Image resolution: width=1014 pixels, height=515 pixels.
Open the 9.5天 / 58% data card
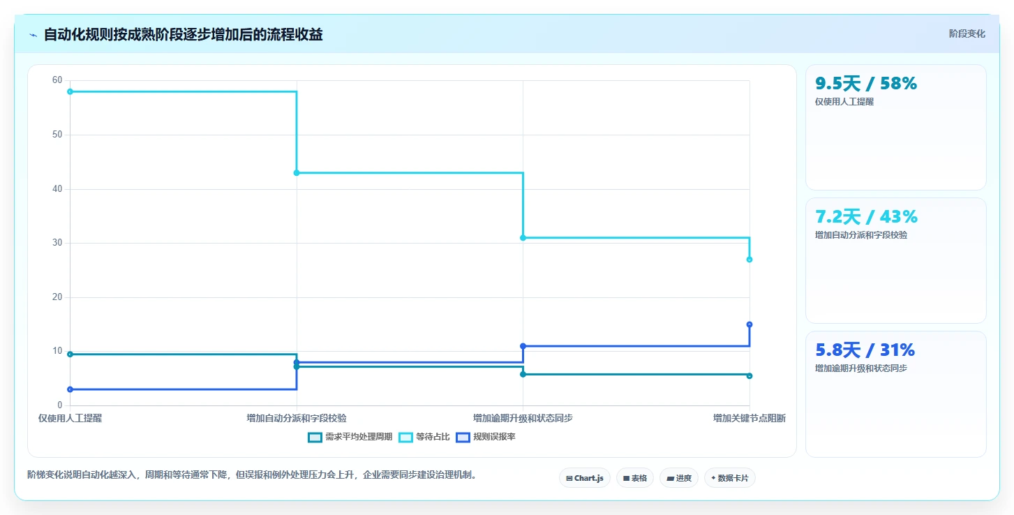pos(896,128)
